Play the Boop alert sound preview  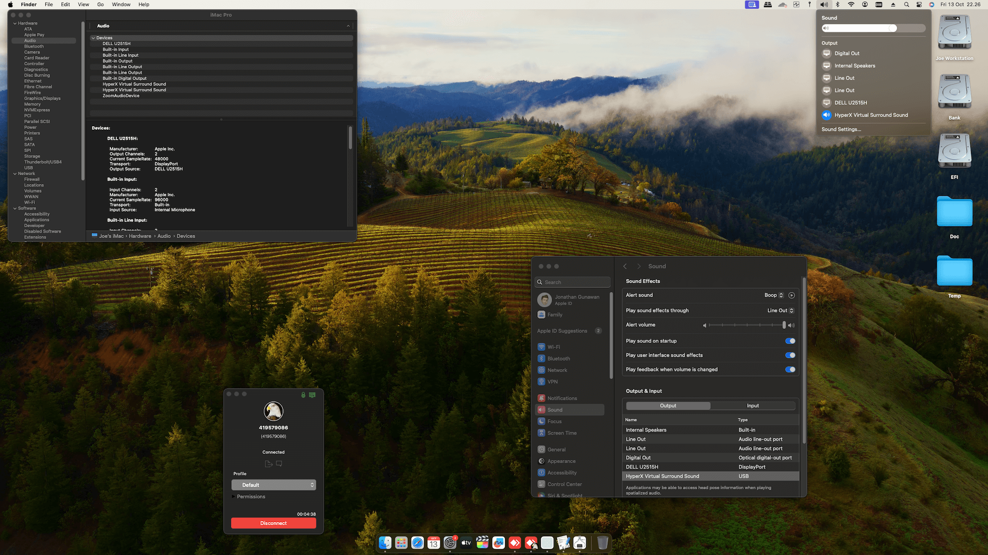(x=791, y=295)
